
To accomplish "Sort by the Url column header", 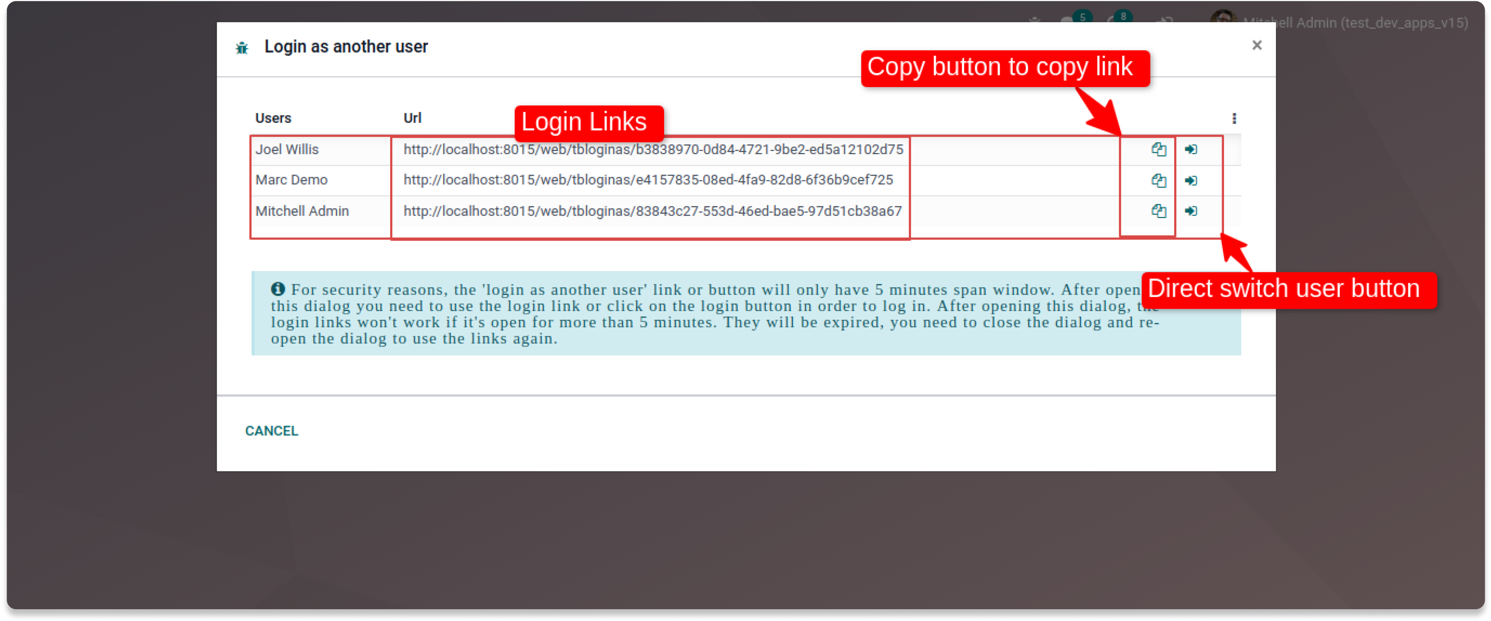I will [x=412, y=118].
